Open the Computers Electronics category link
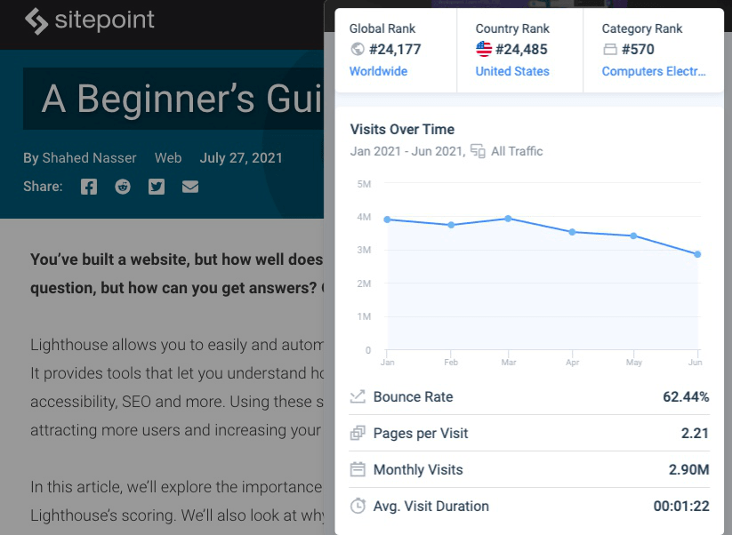The width and height of the screenshot is (732, 535). coord(654,71)
